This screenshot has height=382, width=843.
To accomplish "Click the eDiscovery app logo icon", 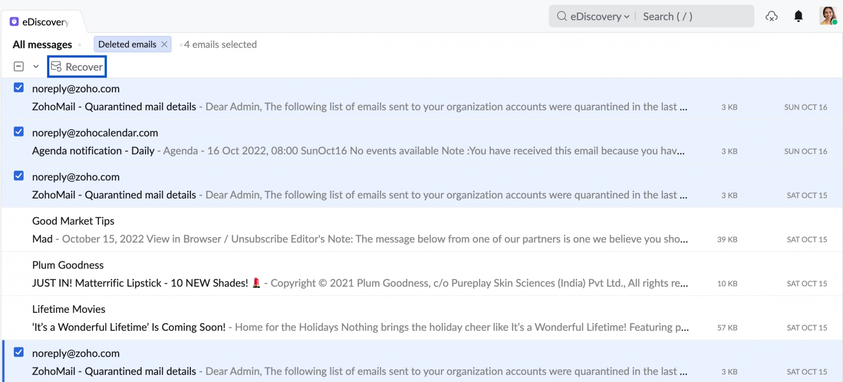I will (x=14, y=22).
